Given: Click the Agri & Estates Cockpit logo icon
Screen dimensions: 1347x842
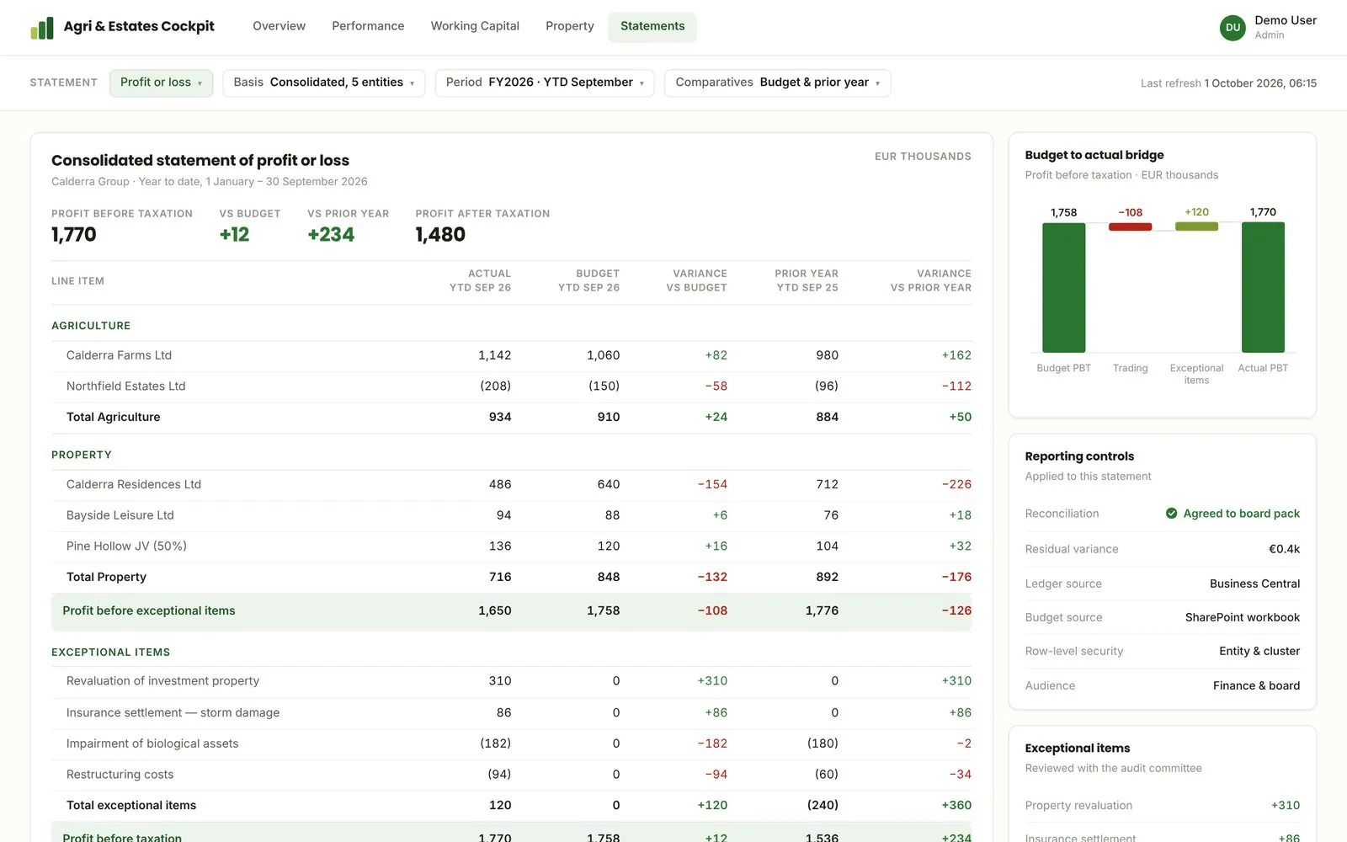Looking at the screenshot, I should [41, 28].
